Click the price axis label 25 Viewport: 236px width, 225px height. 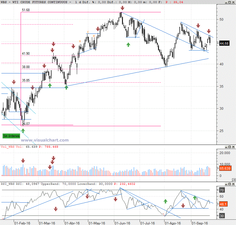pos(221,131)
